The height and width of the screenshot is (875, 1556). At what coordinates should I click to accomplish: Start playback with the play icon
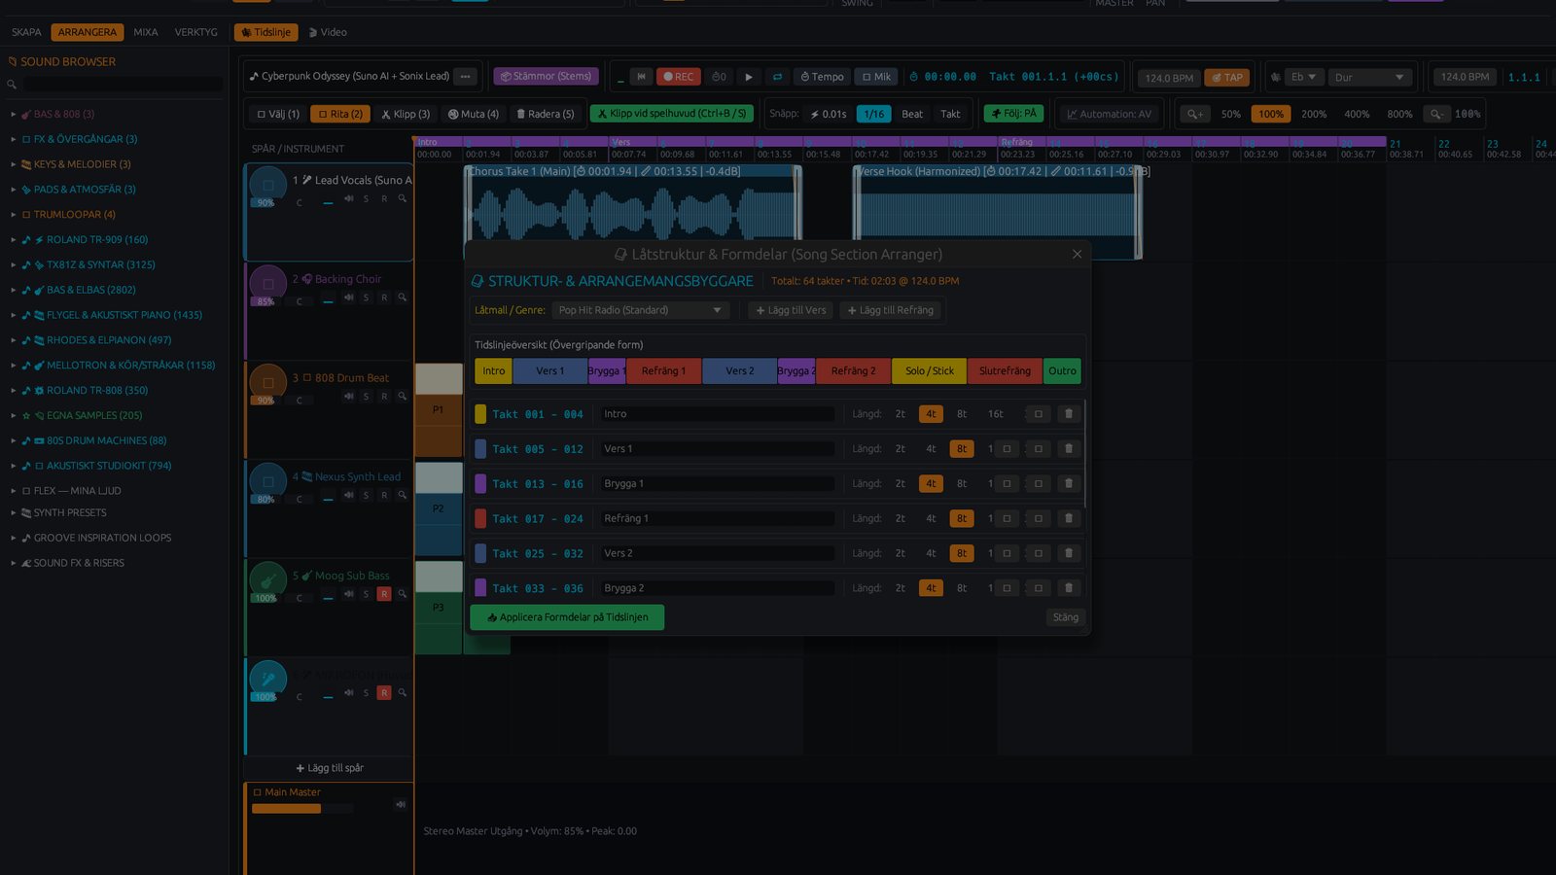(748, 77)
